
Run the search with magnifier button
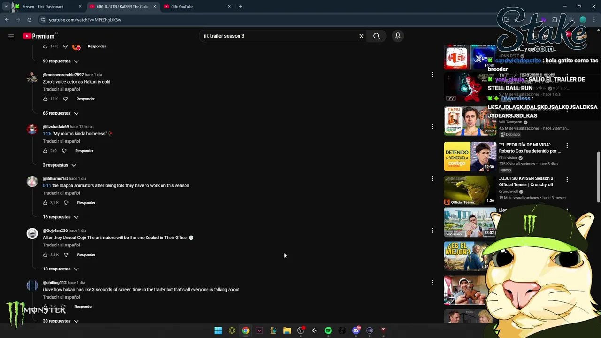coord(377,36)
